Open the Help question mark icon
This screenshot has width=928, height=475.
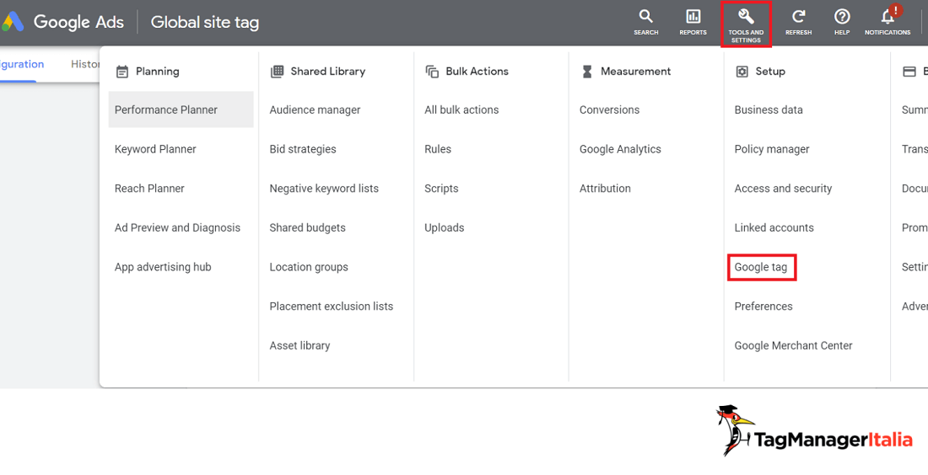point(842,18)
